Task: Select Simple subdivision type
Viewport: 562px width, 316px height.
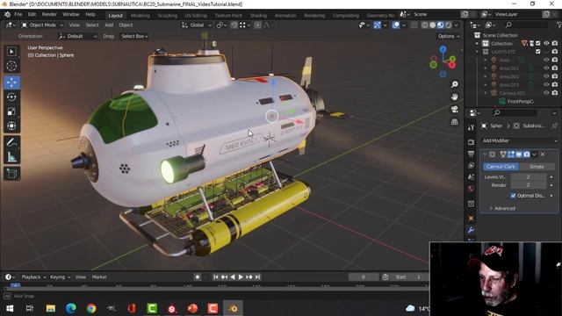Action: [x=537, y=167]
